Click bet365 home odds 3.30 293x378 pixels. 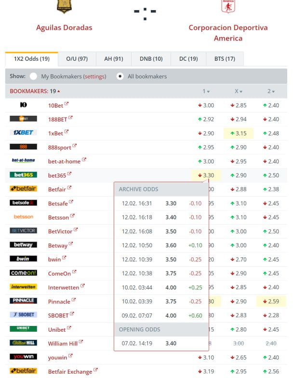coord(206,175)
